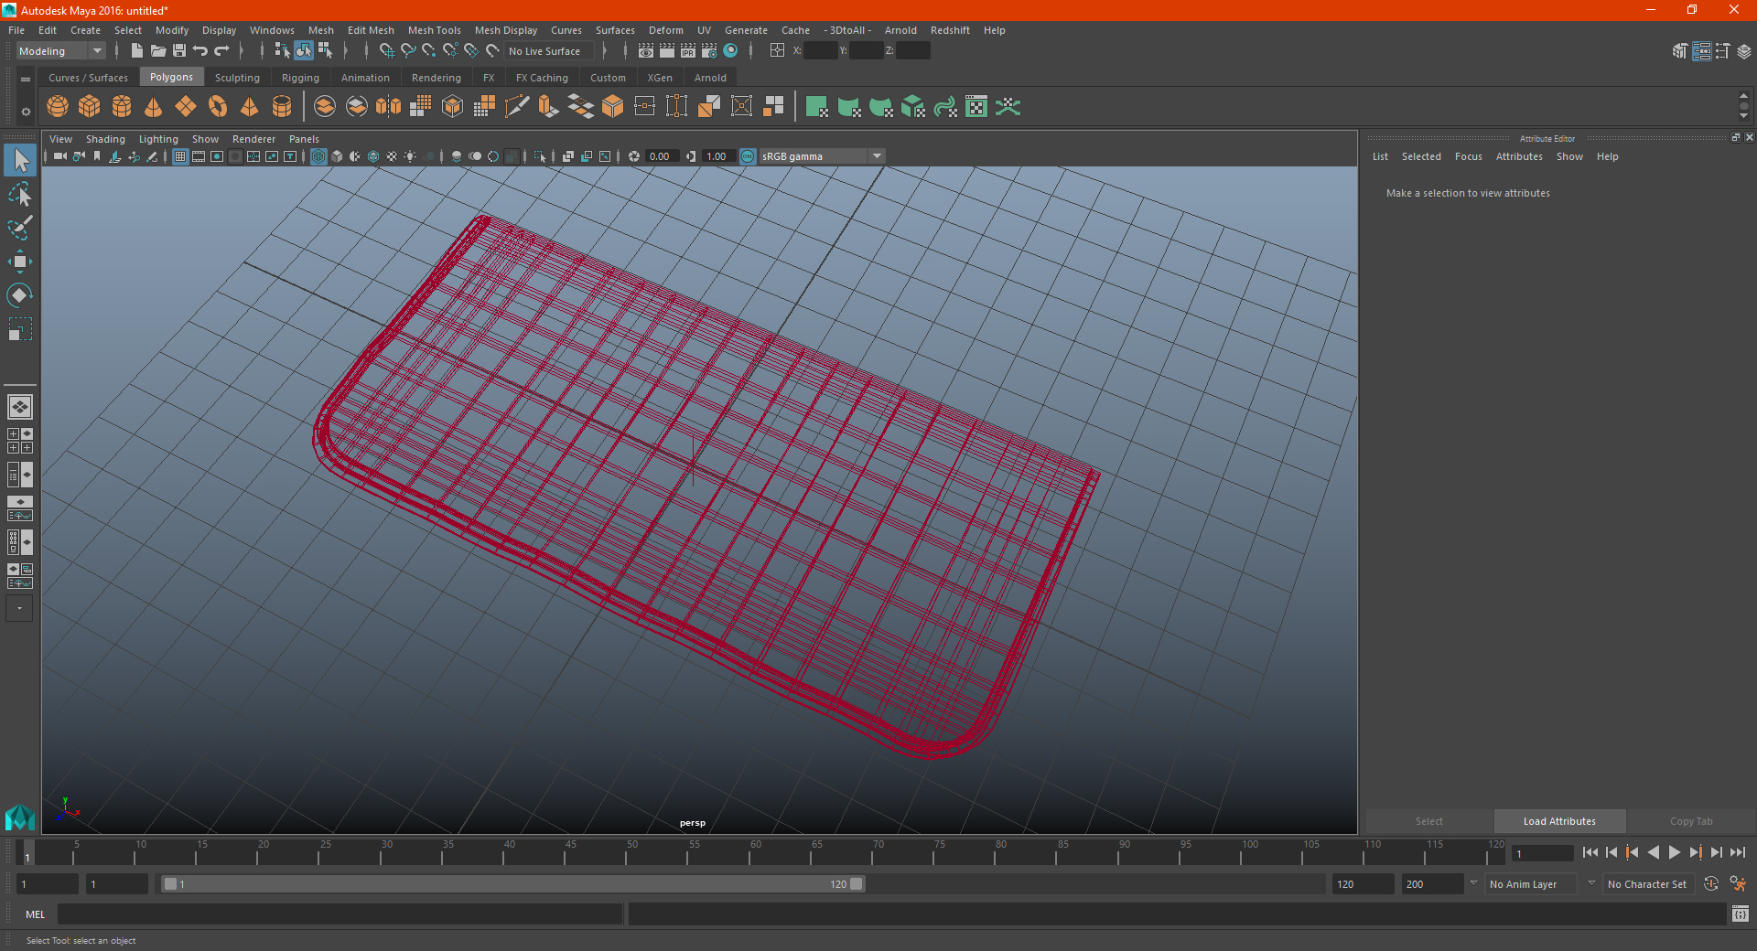Click the range slider handle at 120
Image resolution: width=1757 pixels, height=951 pixels.
[x=857, y=884]
